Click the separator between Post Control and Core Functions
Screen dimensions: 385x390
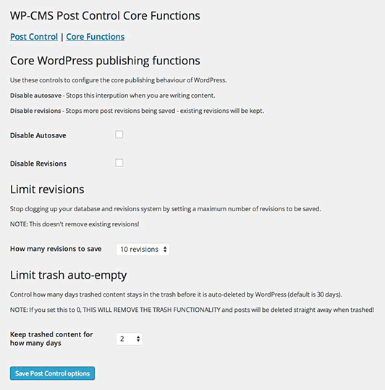click(x=62, y=38)
